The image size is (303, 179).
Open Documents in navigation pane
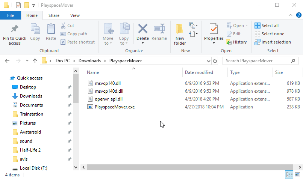pos(31,105)
